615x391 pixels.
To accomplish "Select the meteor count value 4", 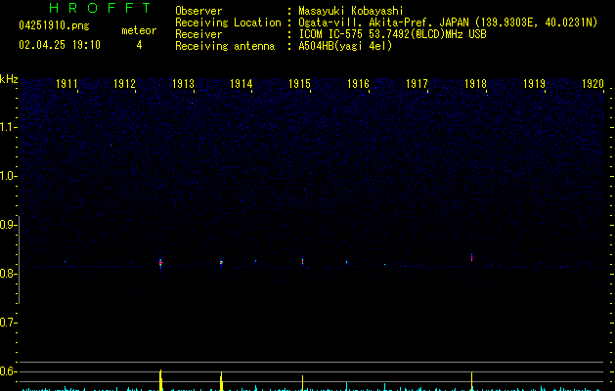I will click(x=139, y=45).
